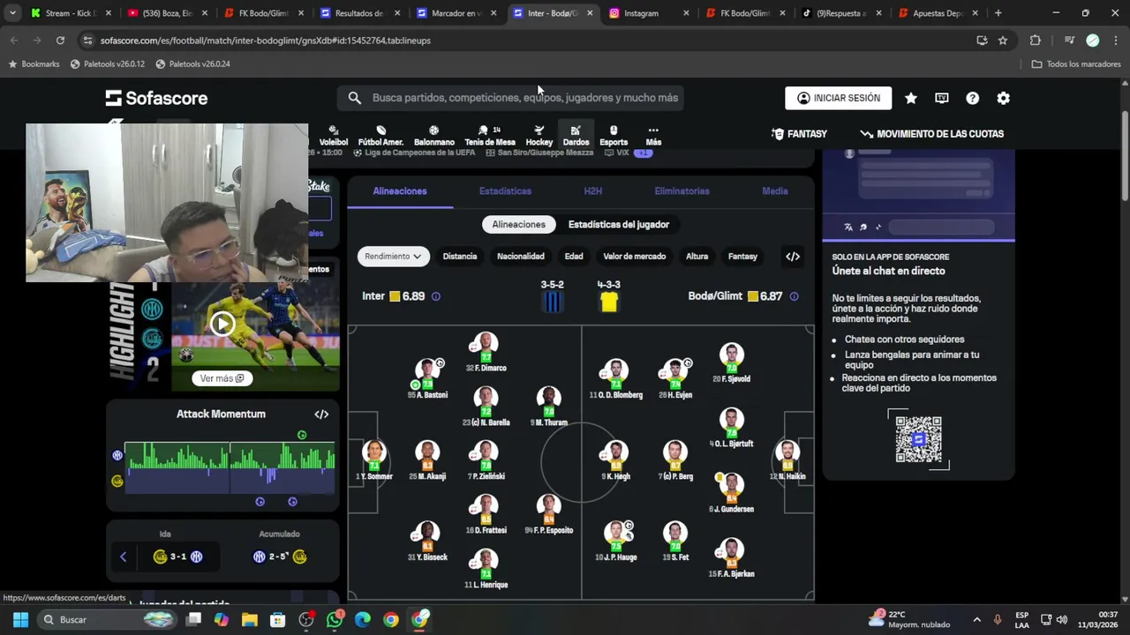
Task: Click the Bodø/Glimt rating info icon
Action: click(794, 296)
